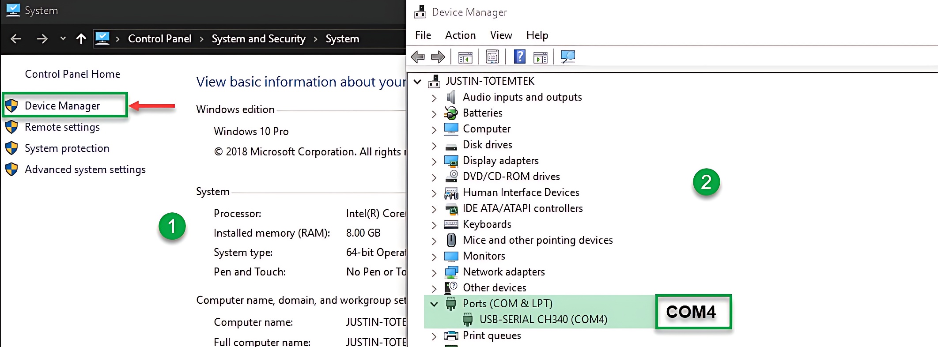Click the show/hide console tree toolbar icon

pos(465,57)
